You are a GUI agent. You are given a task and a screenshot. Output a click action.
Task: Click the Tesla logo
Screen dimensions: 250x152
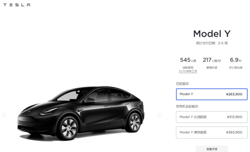(x=17, y=5)
